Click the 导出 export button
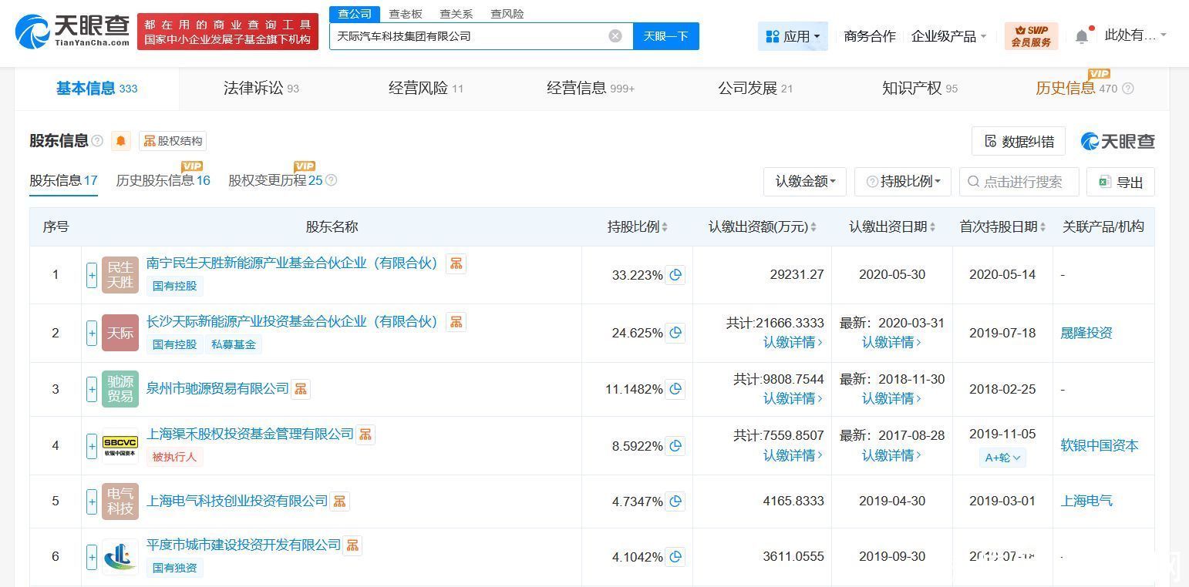This screenshot has height=587, width=1189. pyautogui.click(x=1121, y=182)
